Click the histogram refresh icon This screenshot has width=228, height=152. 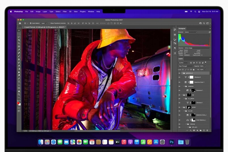[210, 32]
